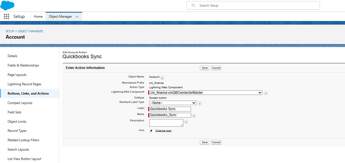Click info icon beside Standard Label Type

(200, 103)
